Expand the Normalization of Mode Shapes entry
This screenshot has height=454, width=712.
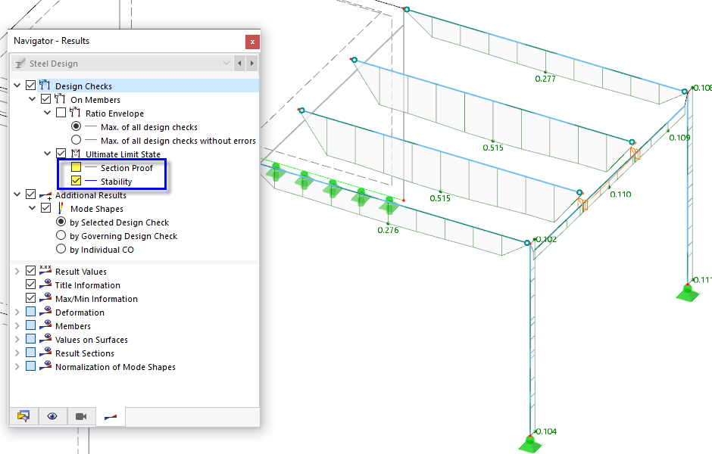[x=17, y=366]
